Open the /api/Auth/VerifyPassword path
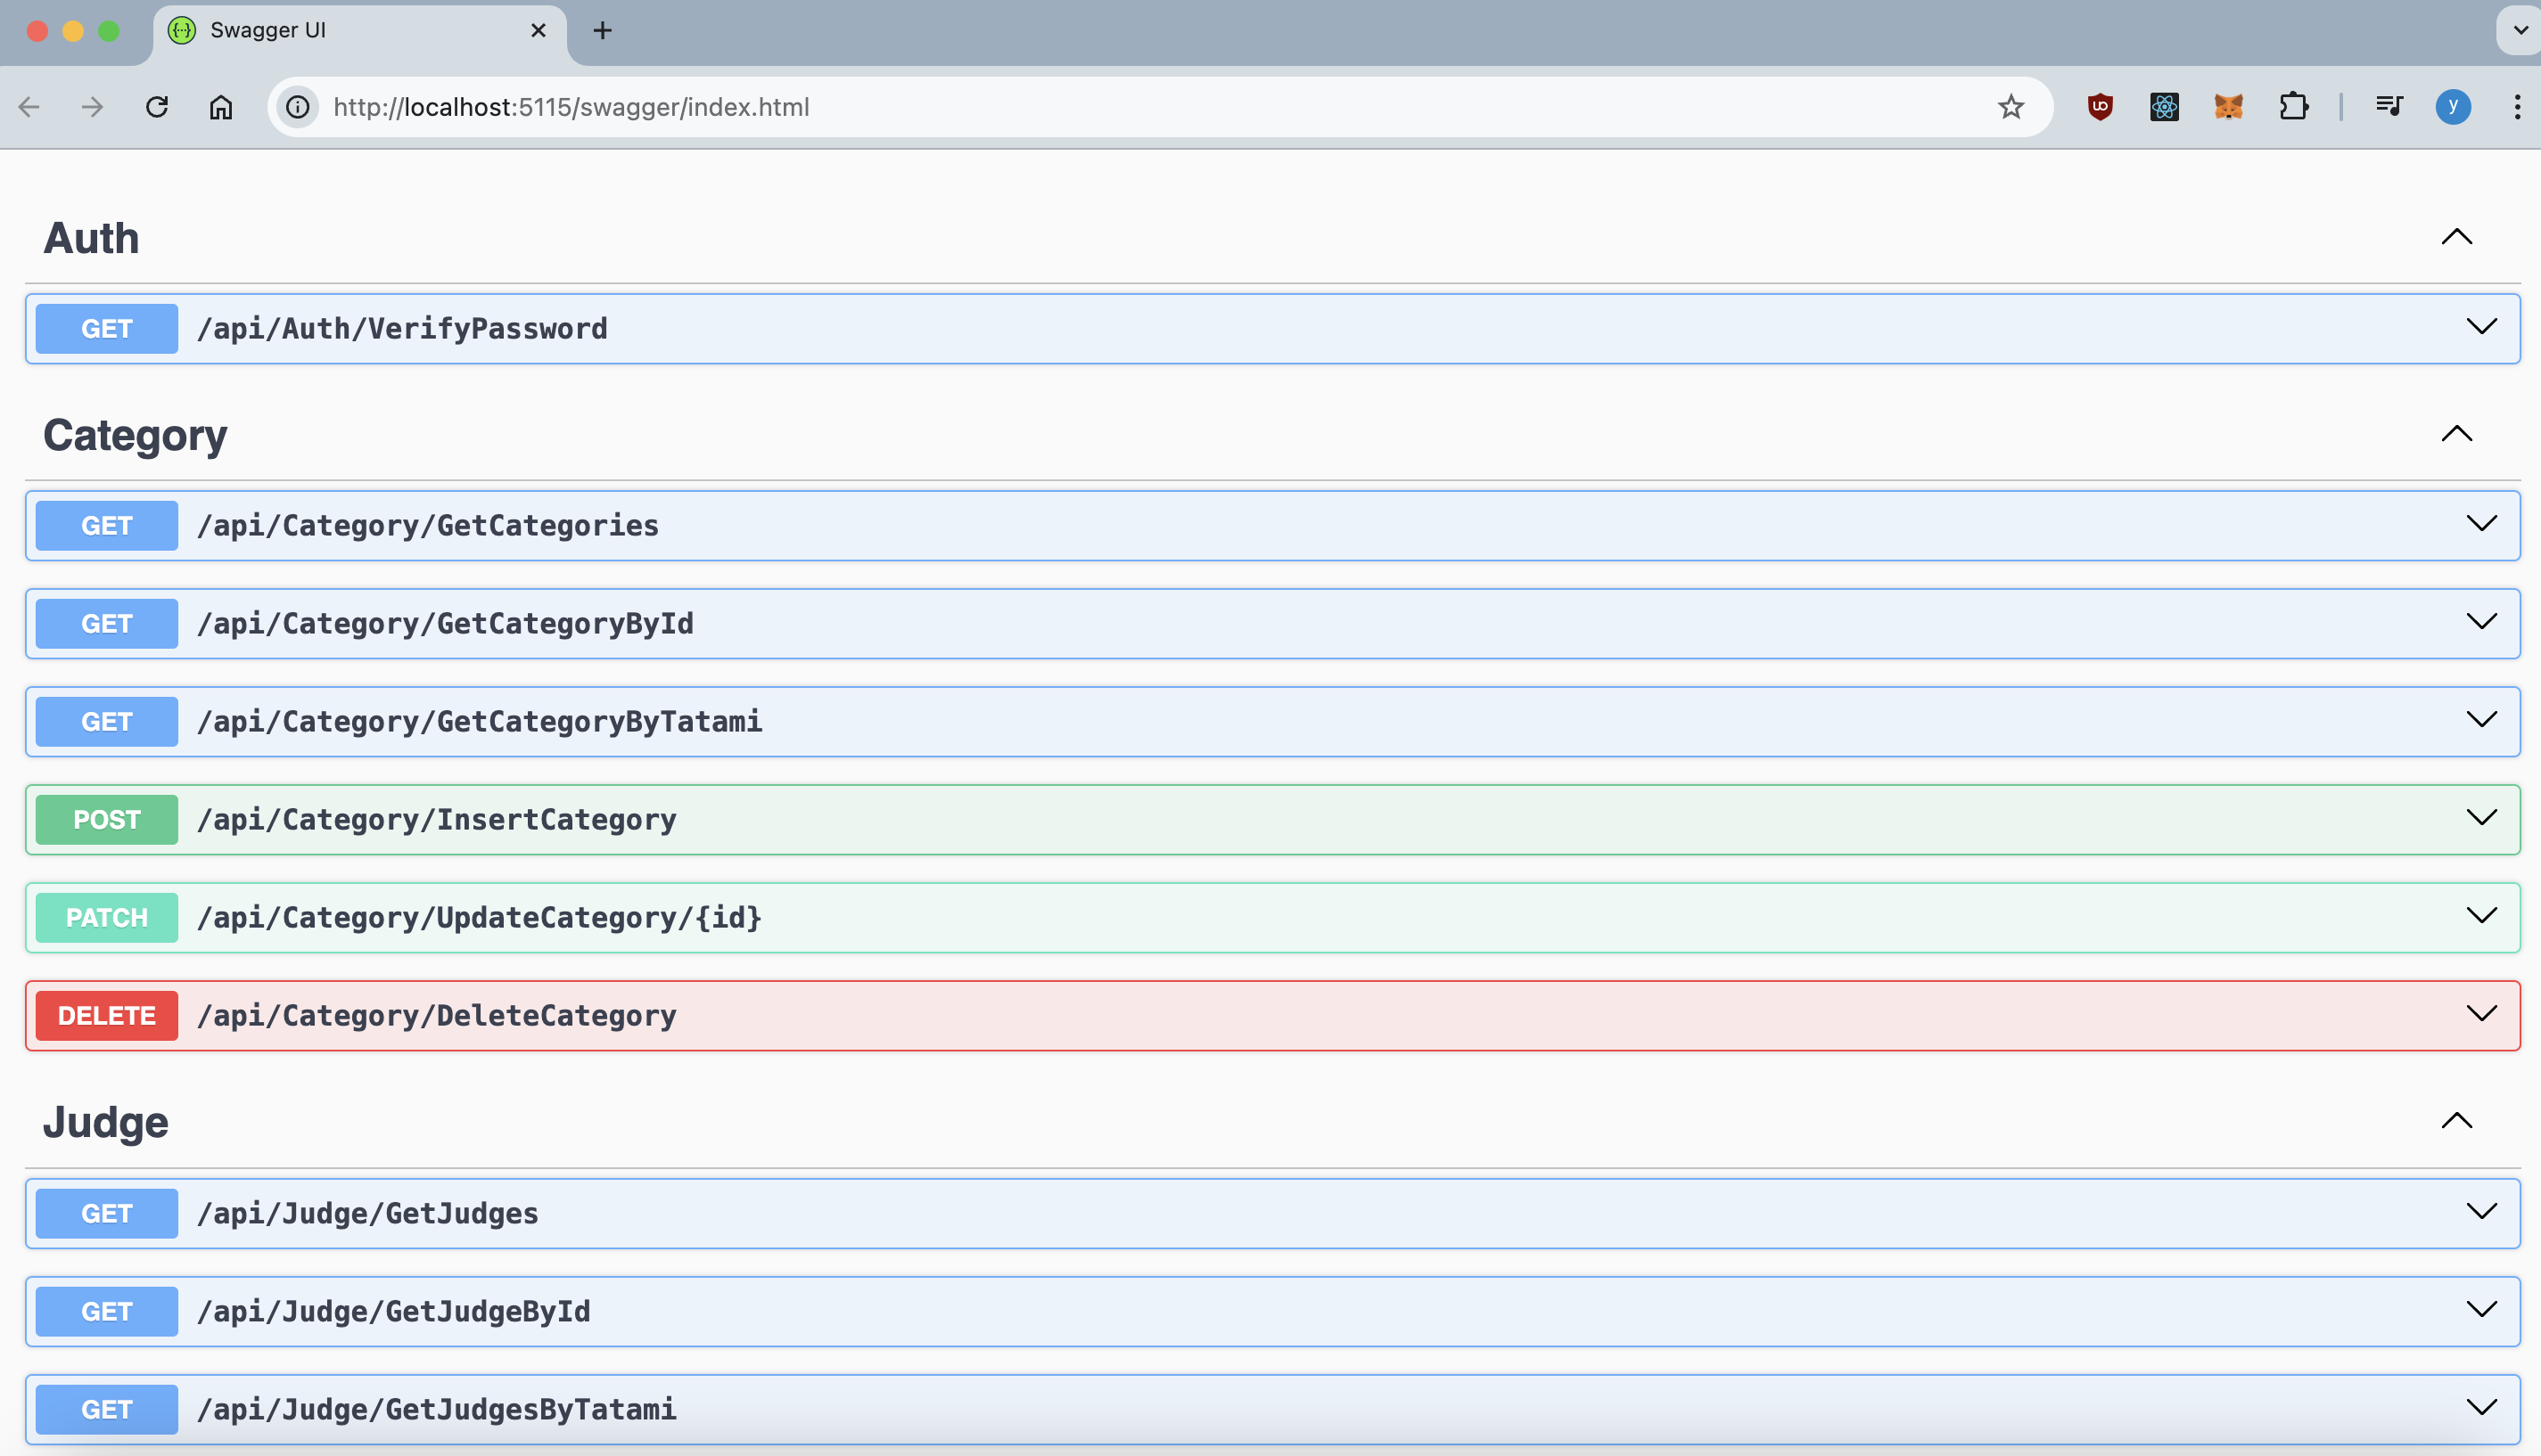 pyautogui.click(x=402, y=329)
